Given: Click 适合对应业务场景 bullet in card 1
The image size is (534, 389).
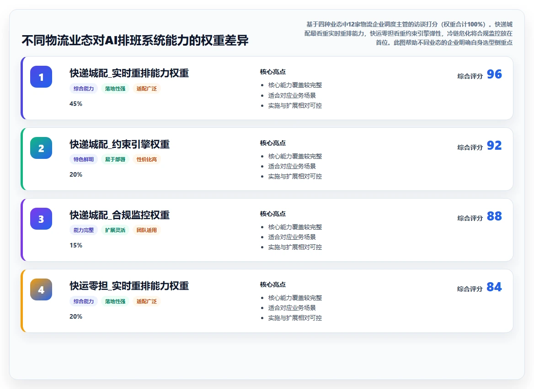Looking at the screenshot, I should click(292, 95).
